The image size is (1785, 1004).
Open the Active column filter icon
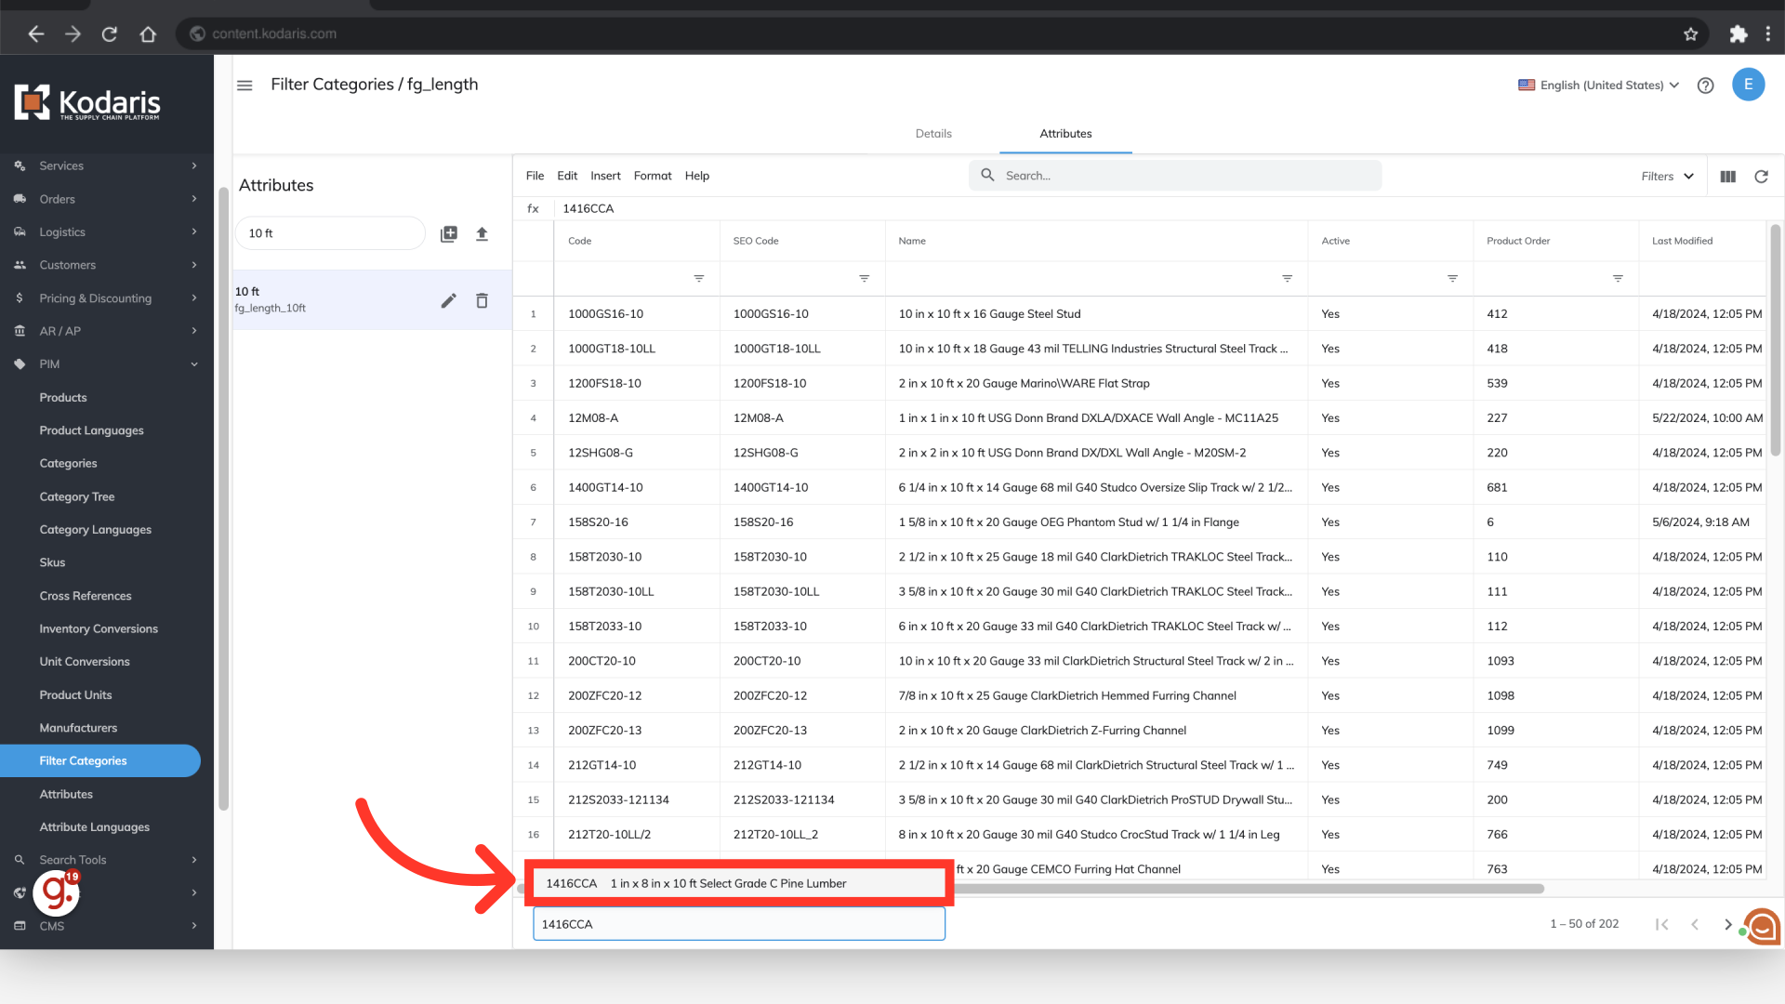tap(1452, 279)
